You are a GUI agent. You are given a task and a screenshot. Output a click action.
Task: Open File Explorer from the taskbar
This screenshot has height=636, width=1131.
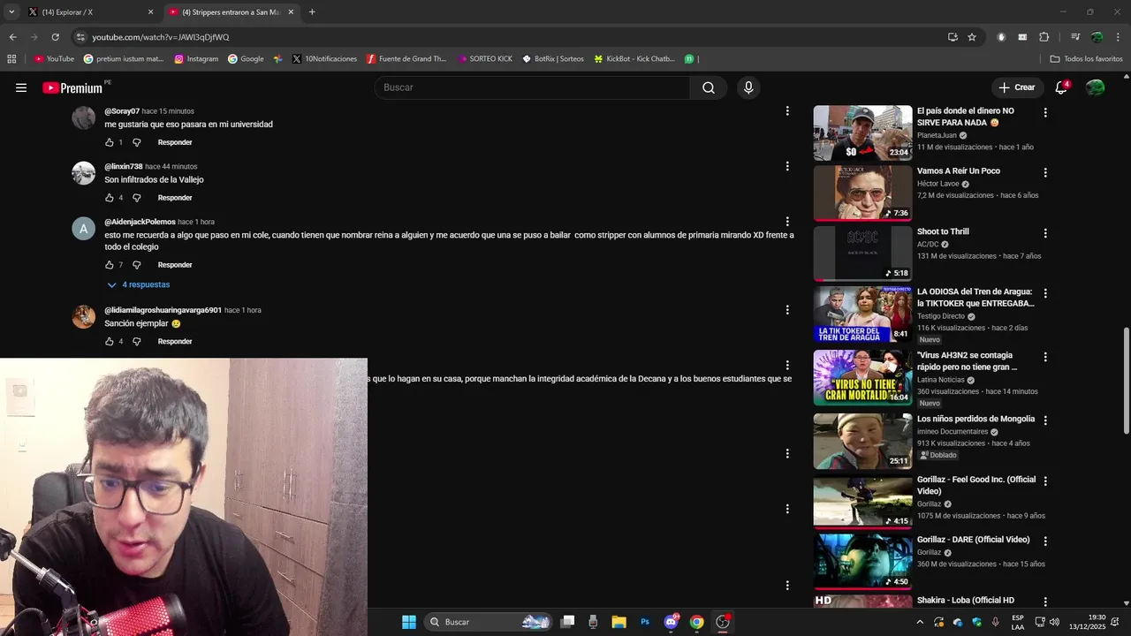pyautogui.click(x=619, y=622)
